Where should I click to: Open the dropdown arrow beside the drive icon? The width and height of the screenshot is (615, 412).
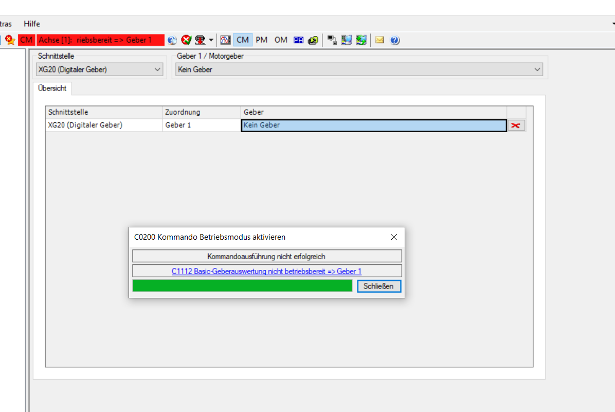click(211, 40)
